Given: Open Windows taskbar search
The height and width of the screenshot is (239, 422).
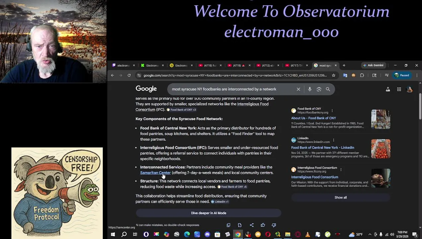Looking at the screenshot, I should (x=124, y=235).
